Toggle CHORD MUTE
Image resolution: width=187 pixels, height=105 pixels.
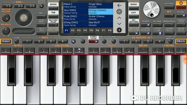169,33
